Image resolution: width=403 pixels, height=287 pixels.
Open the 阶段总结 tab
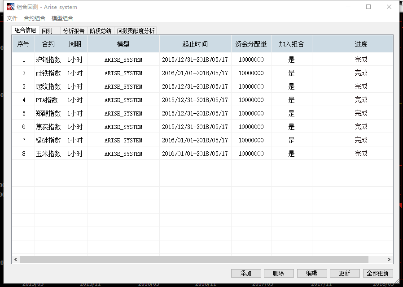coord(101,31)
